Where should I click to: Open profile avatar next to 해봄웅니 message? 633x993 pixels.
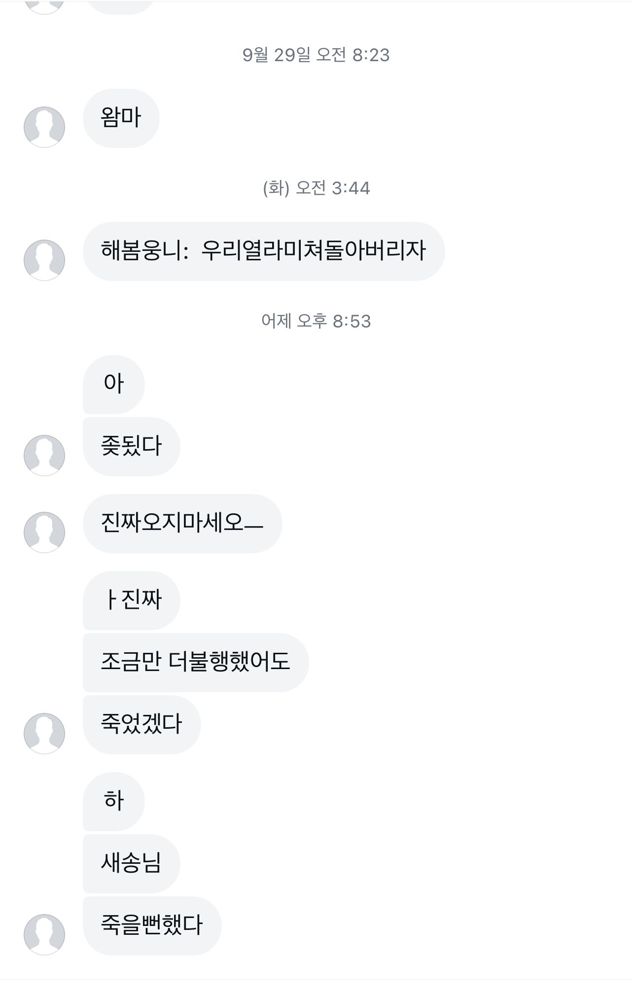coord(44,260)
